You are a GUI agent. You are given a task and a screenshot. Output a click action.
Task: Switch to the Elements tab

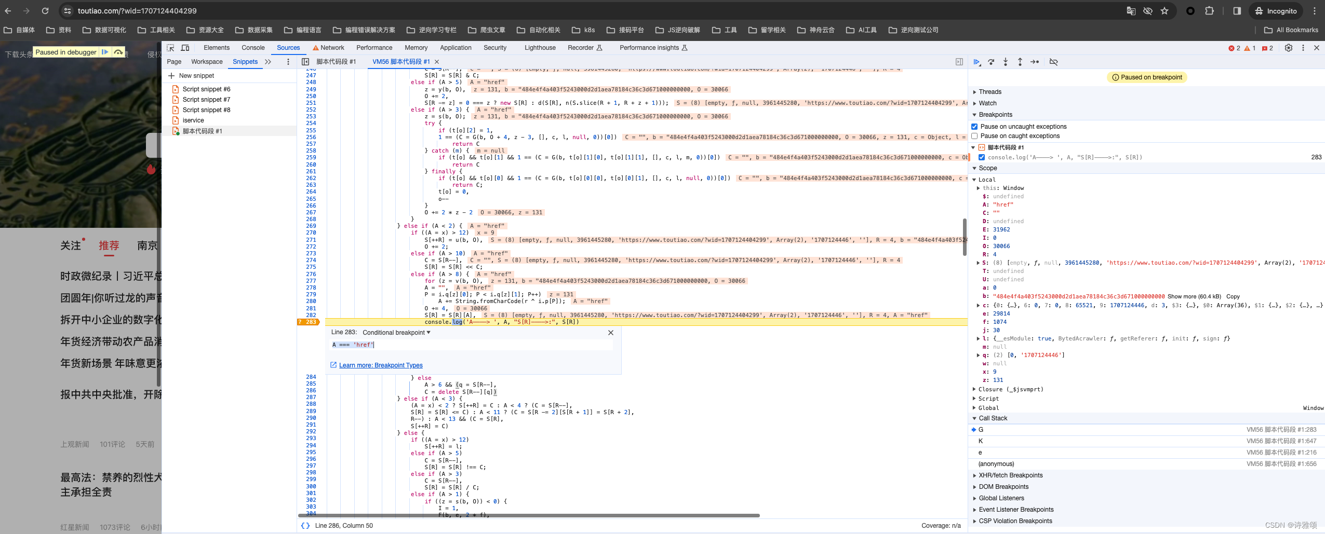217,48
